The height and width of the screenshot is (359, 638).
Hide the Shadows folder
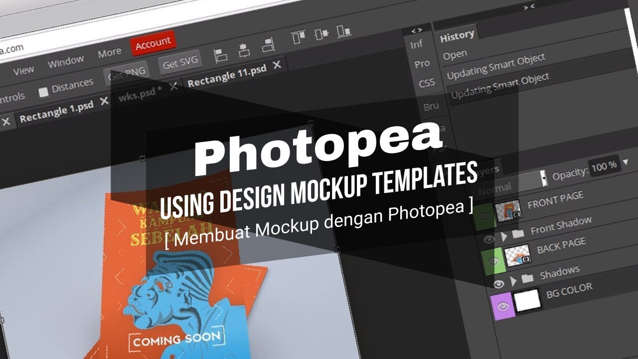pos(498,284)
